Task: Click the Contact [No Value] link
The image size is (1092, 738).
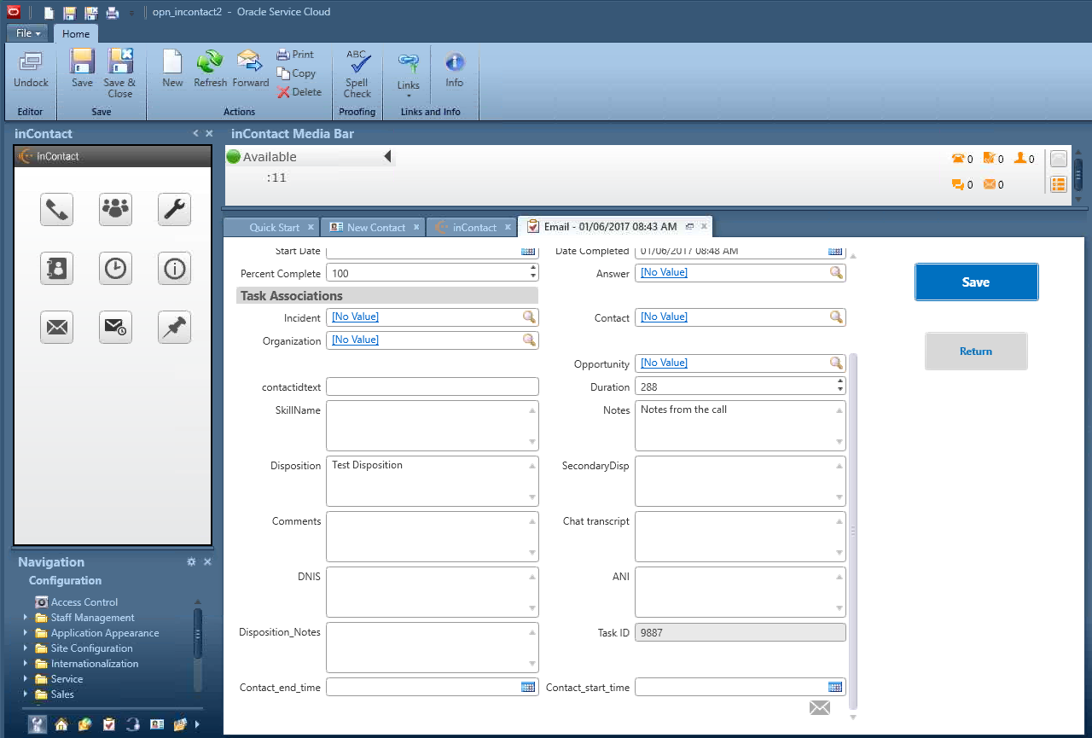Action: (x=664, y=317)
